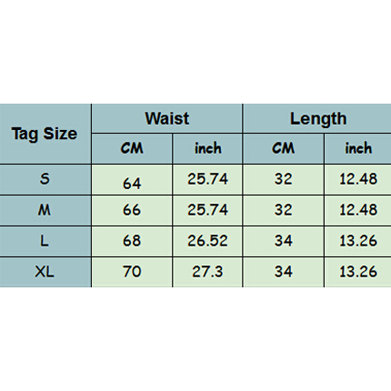Select the Waist column header

pos(167,118)
